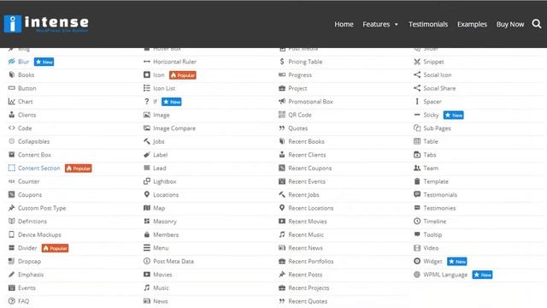The width and height of the screenshot is (547, 308).
Task: Open the Device Mockups link
Action: 39,234
